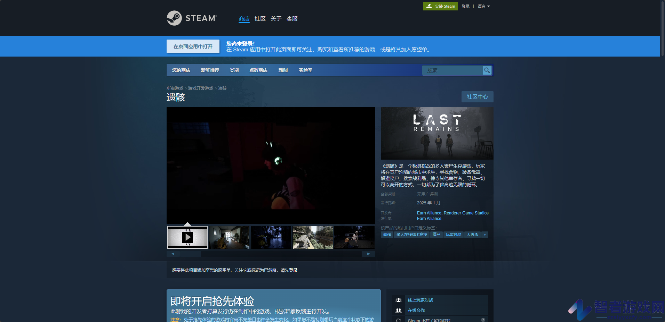Screen dimensions: 665x322
Task: Click the right scroll arrow under thumbnails
Action: tap(369, 254)
